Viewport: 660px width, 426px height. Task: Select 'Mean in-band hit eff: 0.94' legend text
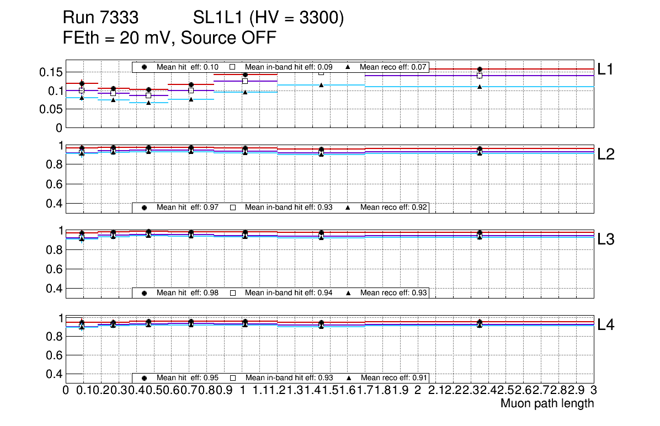(289, 292)
